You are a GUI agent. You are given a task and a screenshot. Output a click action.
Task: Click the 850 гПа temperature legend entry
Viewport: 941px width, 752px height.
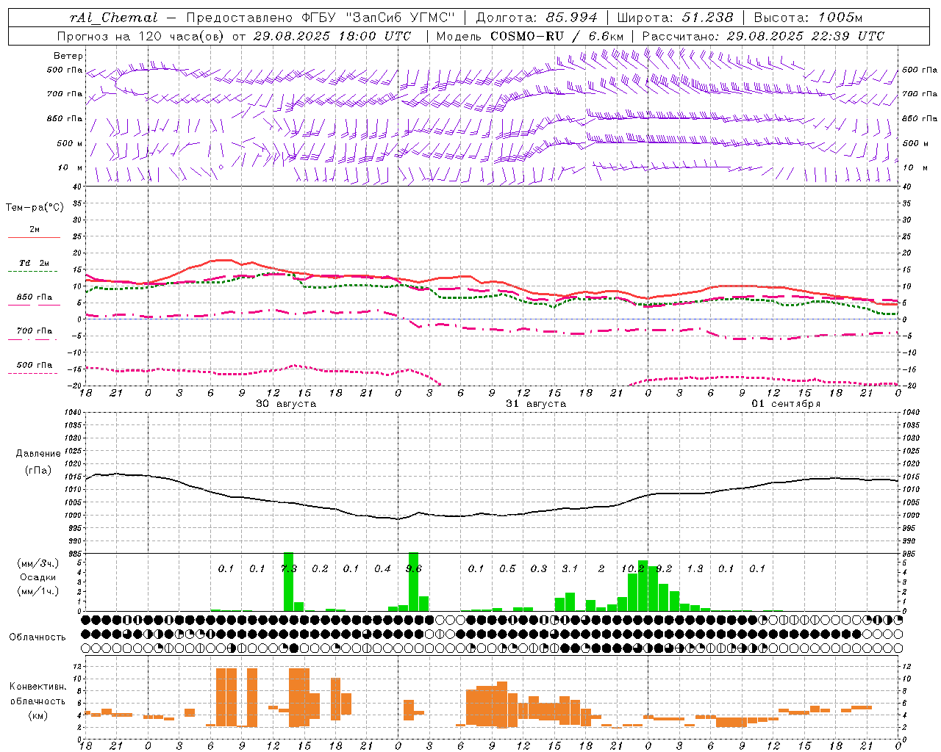(35, 297)
